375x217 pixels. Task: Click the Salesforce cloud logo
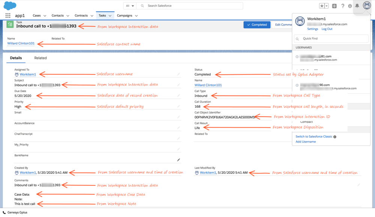(9, 5)
